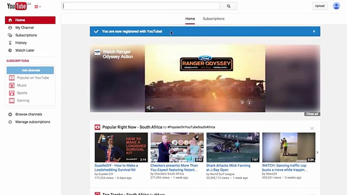The height and width of the screenshot is (195, 347).
Task: Switch to the Home tab
Action: coord(190,19)
